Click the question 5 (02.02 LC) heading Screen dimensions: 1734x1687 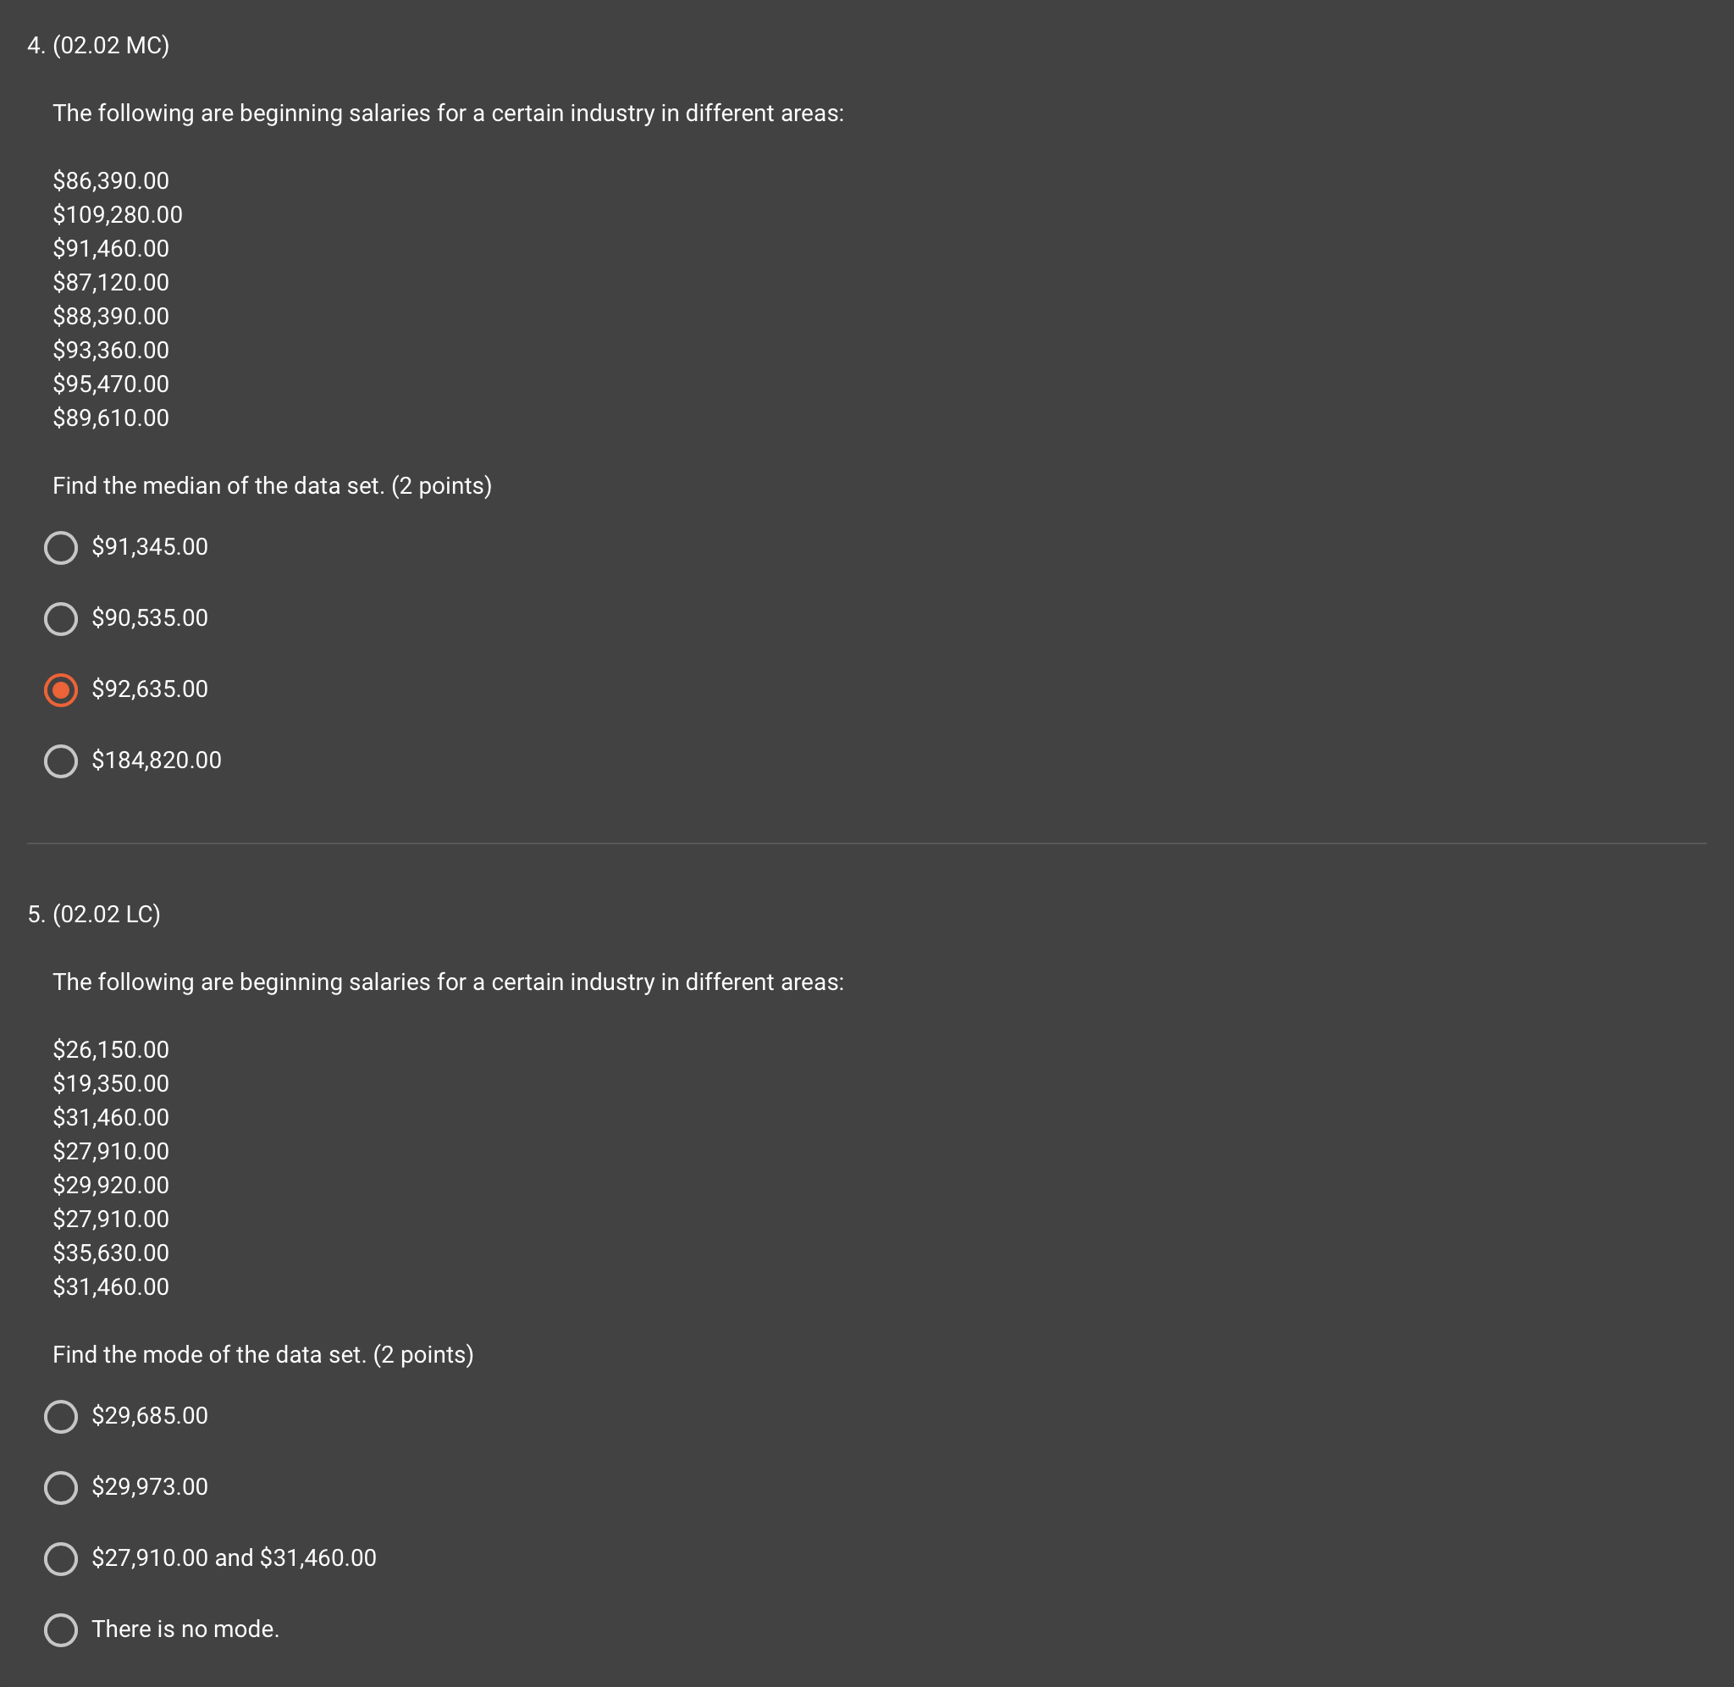[x=94, y=915]
